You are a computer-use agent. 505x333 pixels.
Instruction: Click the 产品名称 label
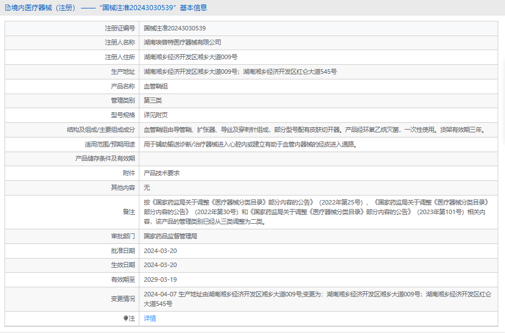click(x=123, y=86)
